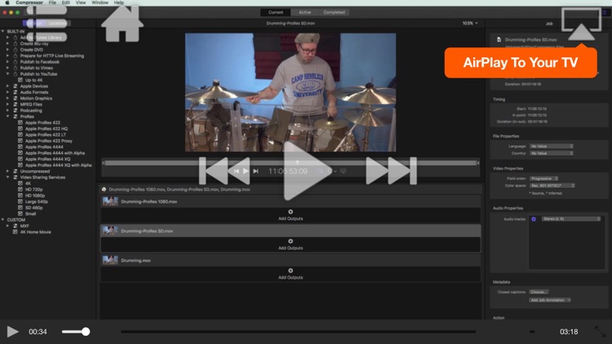Select the Drumming-ProRes SD.mov thumbnail
Image resolution: width=612 pixels, height=344 pixels.
(x=110, y=231)
